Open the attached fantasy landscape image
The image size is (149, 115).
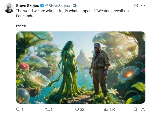[81, 67]
